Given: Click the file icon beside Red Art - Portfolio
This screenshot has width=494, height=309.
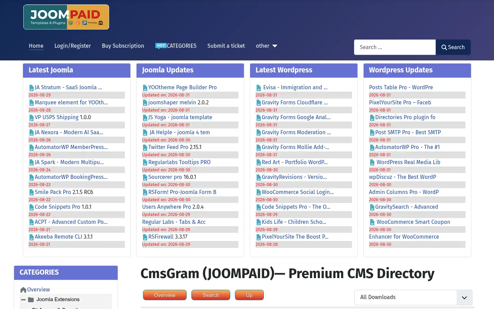Looking at the screenshot, I should [x=259, y=162].
